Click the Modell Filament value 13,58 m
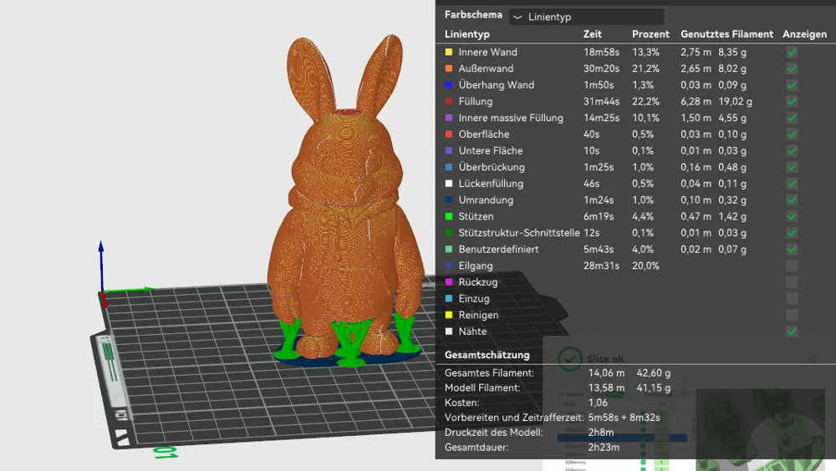 (606, 387)
